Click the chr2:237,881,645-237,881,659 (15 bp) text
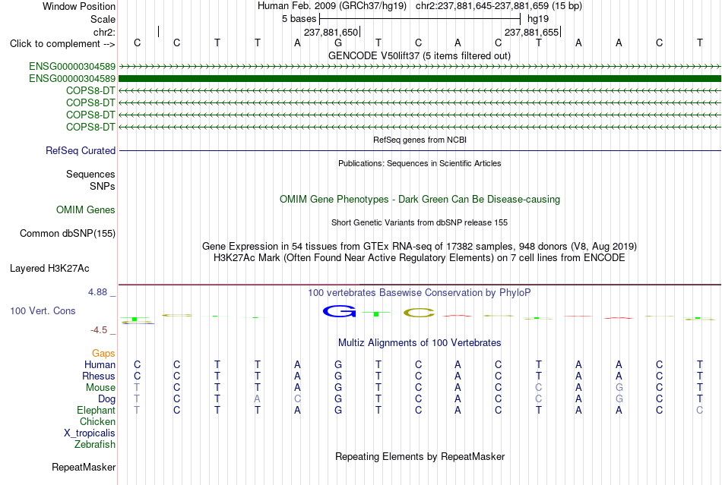This screenshot has width=722, height=485. (499, 6)
